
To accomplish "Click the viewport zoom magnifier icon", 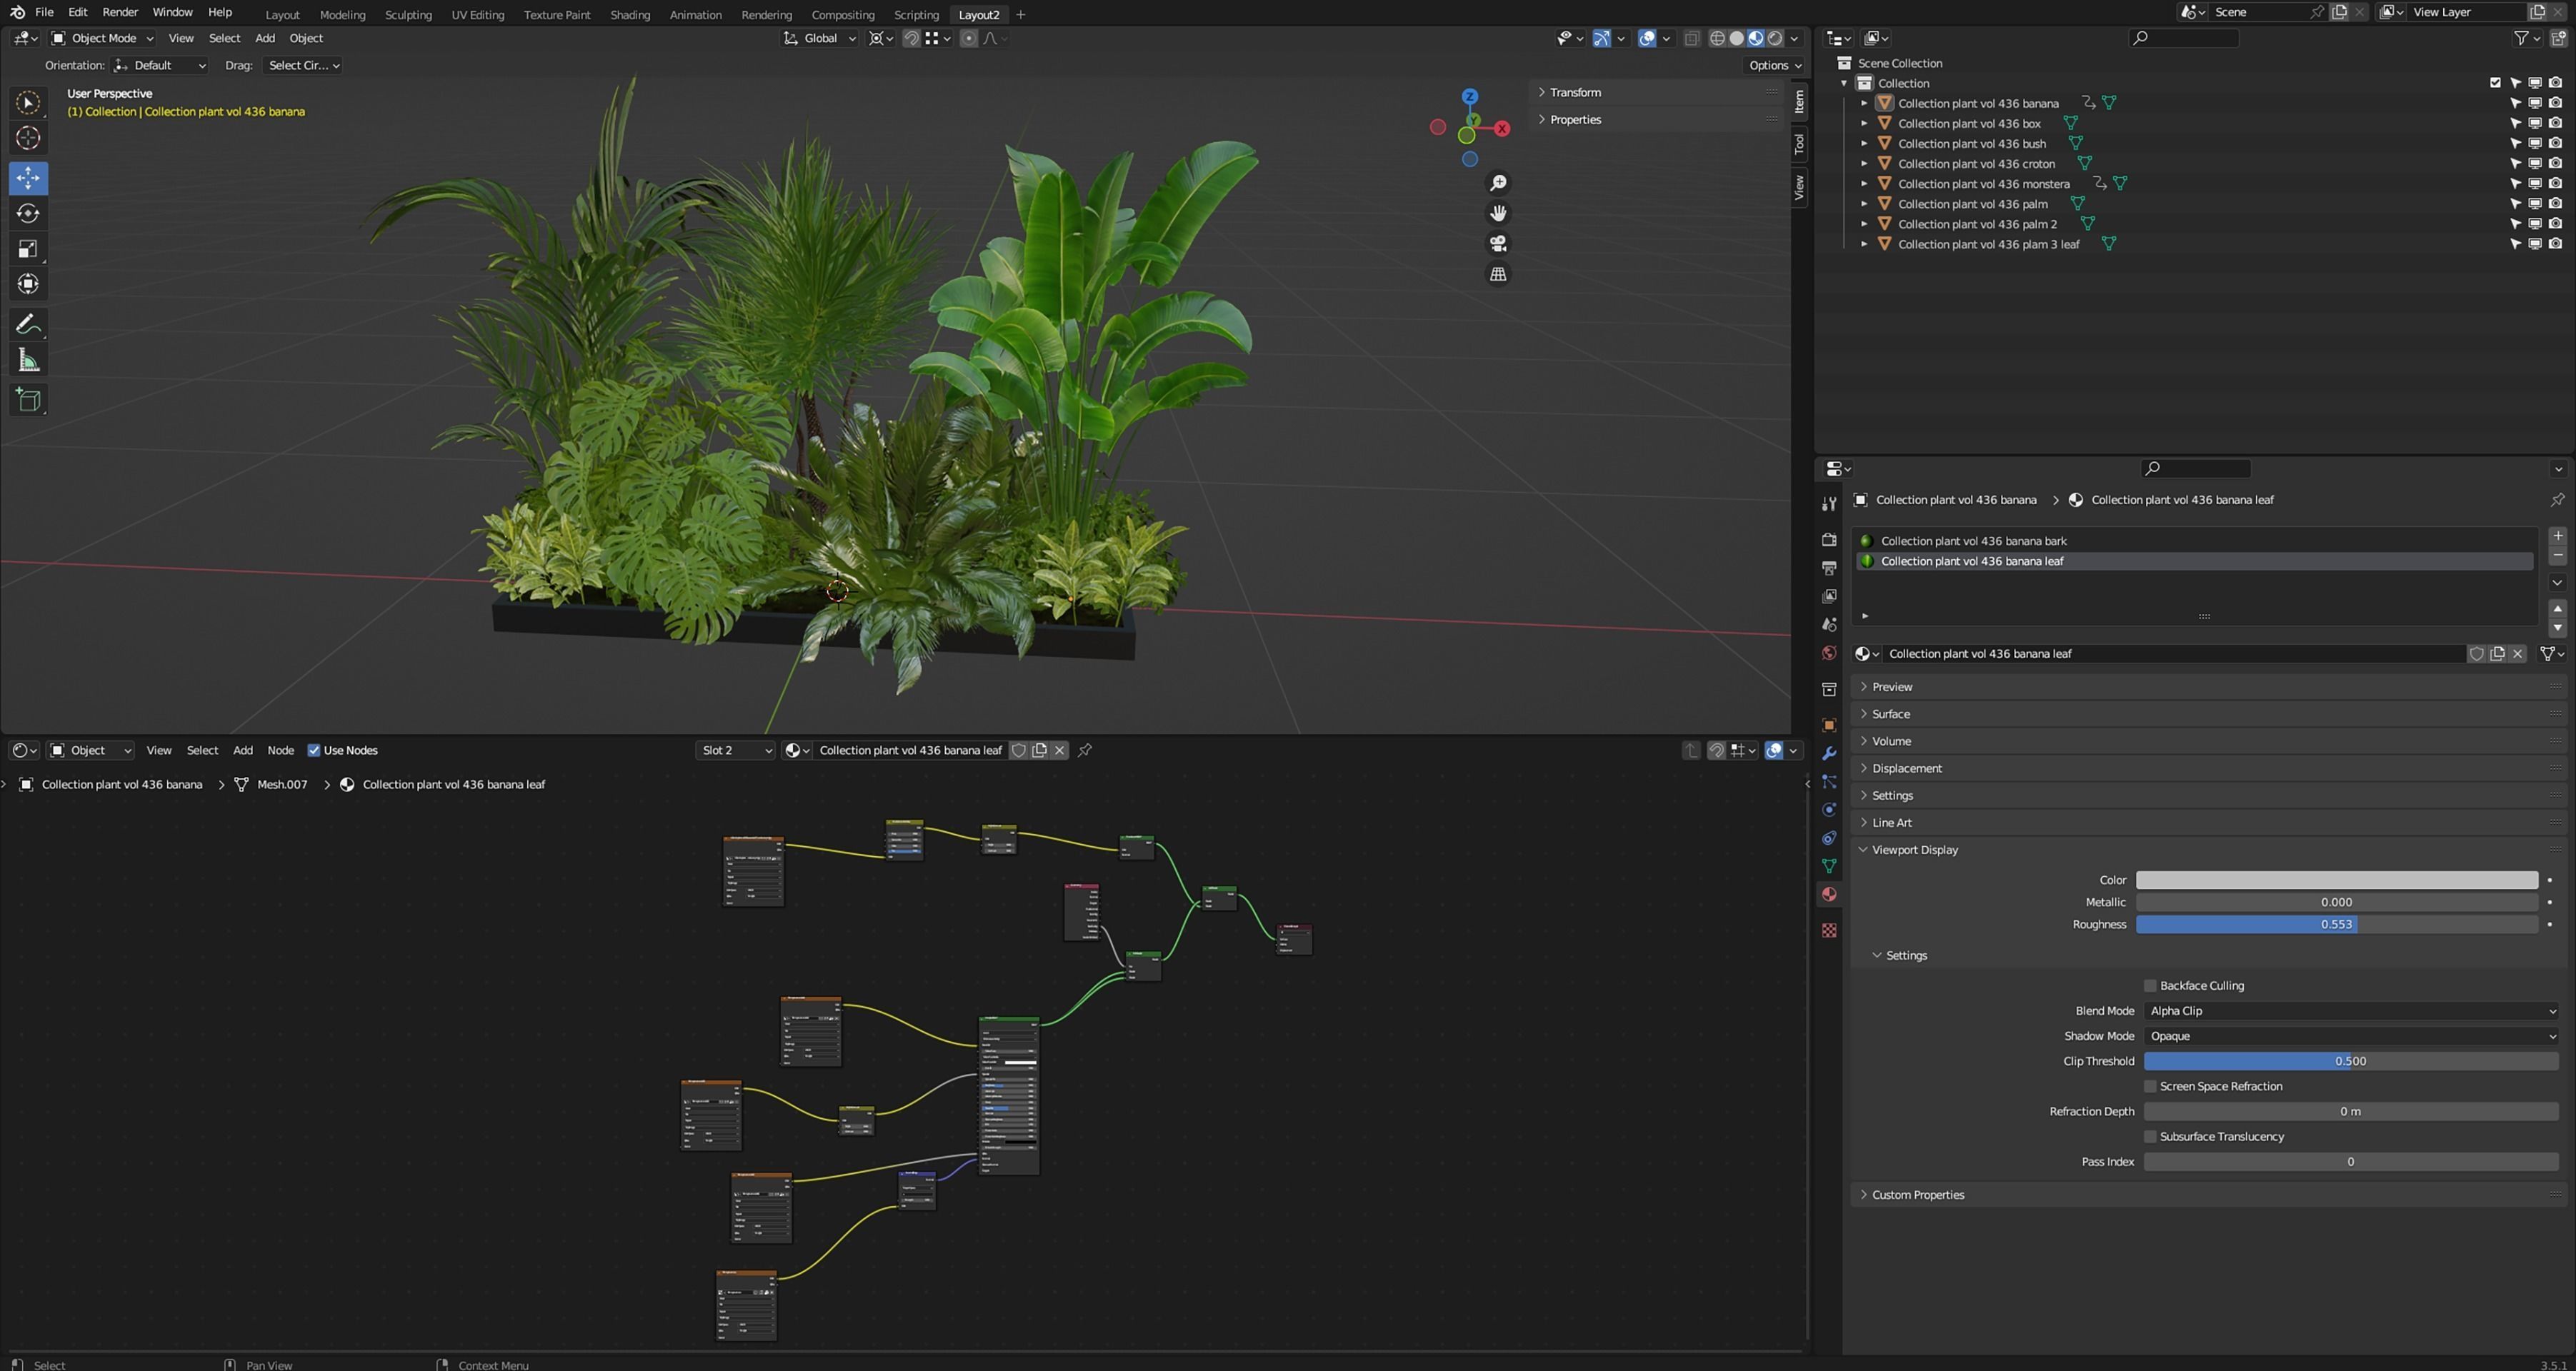I will (1498, 183).
